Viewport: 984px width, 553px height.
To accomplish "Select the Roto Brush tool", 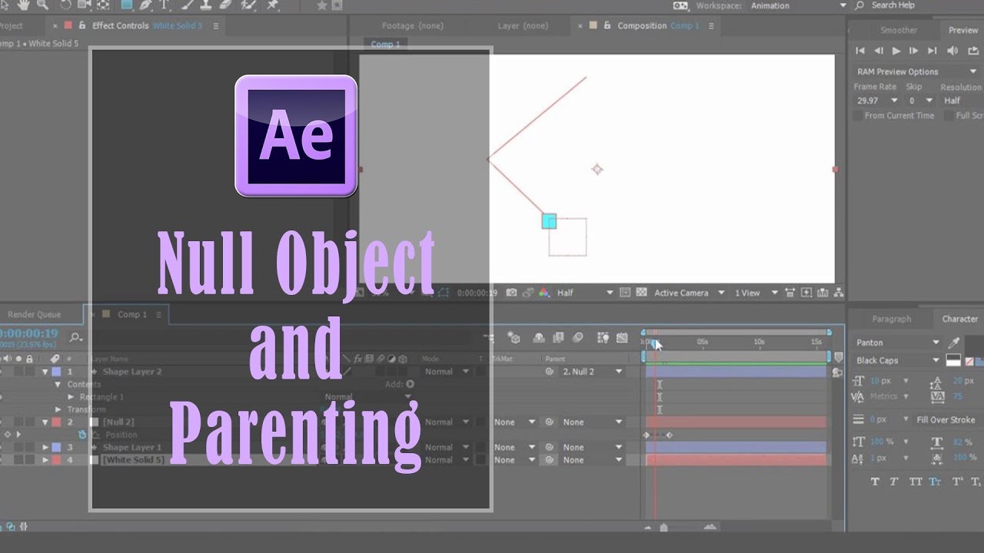I will tap(248, 5).
